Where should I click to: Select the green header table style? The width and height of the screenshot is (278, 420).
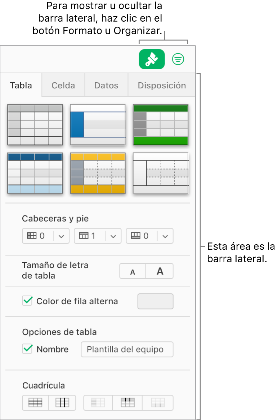click(x=161, y=125)
